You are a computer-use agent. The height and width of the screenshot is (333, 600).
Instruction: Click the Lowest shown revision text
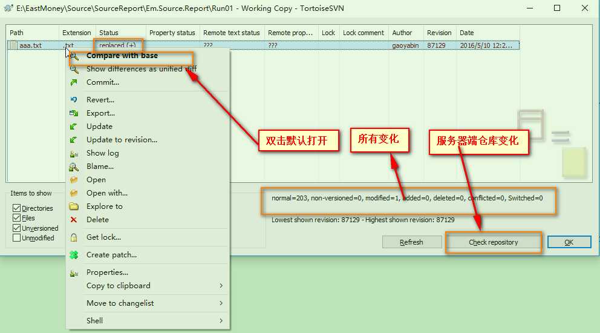(363, 220)
